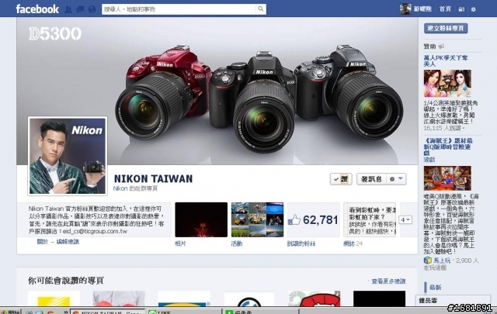The height and width of the screenshot is (314, 497).
Task: Open the notifications globe icon
Action: tap(92, 9)
